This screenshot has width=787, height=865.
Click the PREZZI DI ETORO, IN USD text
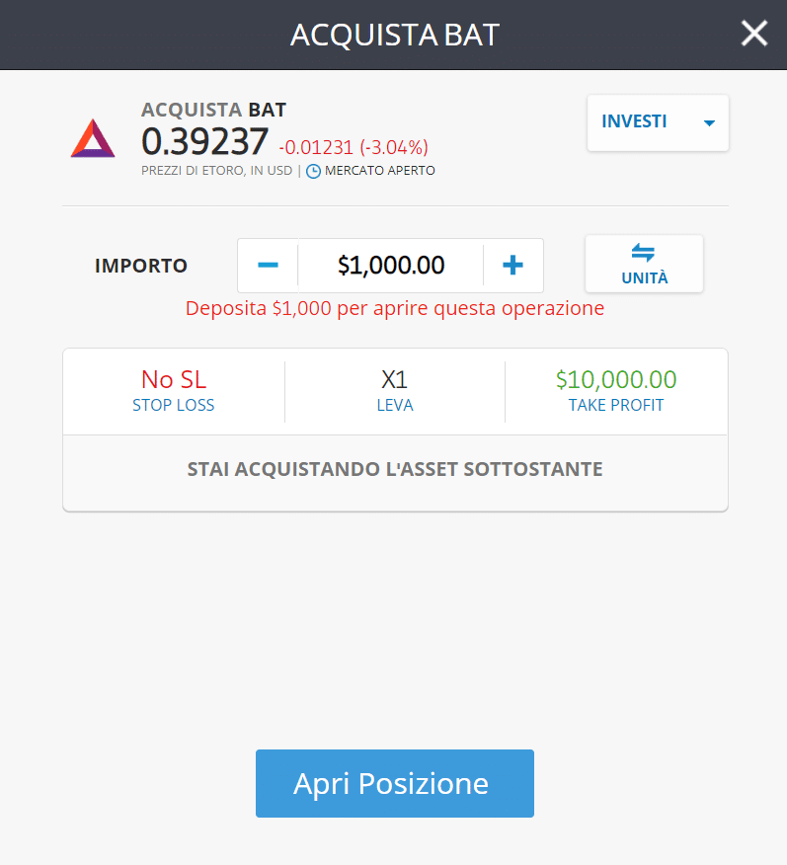[x=216, y=171]
